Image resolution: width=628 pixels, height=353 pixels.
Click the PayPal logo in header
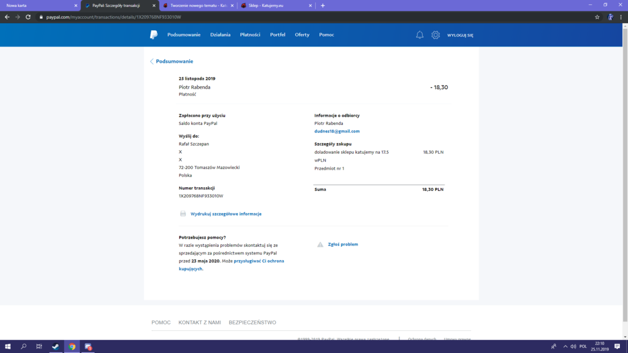pyautogui.click(x=154, y=35)
